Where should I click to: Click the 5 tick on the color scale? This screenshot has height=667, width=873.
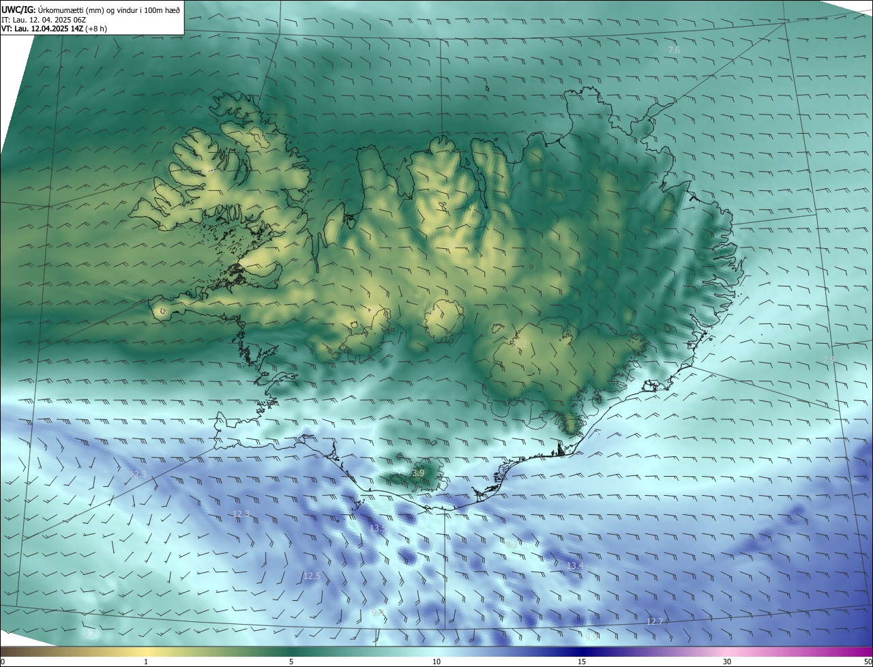291,662
